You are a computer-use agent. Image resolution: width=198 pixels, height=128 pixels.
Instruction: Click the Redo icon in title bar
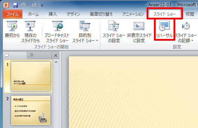pos(34,5)
